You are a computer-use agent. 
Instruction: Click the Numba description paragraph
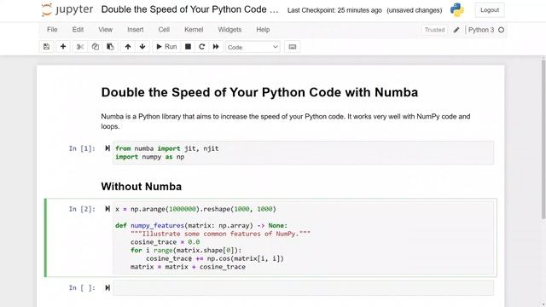(286, 121)
